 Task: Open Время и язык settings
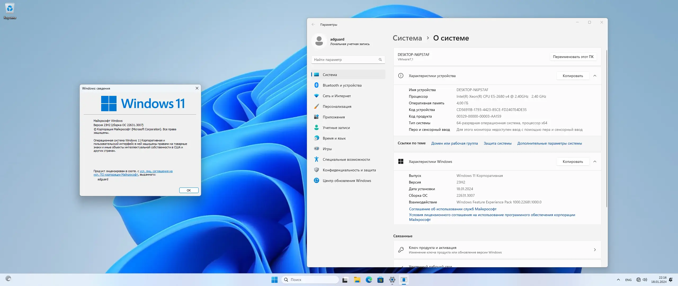[334, 138]
